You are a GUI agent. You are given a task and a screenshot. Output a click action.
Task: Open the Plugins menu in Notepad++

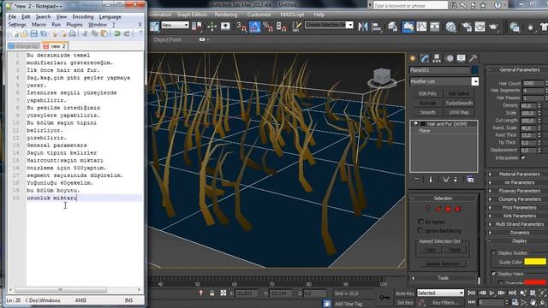(x=74, y=25)
